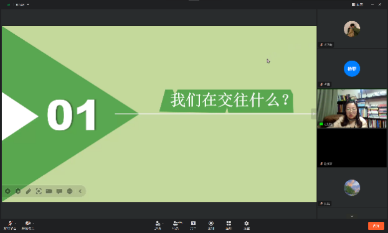This screenshot has height=233, width=388.
Task: Close the meeting window
Action: click(x=380, y=5)
